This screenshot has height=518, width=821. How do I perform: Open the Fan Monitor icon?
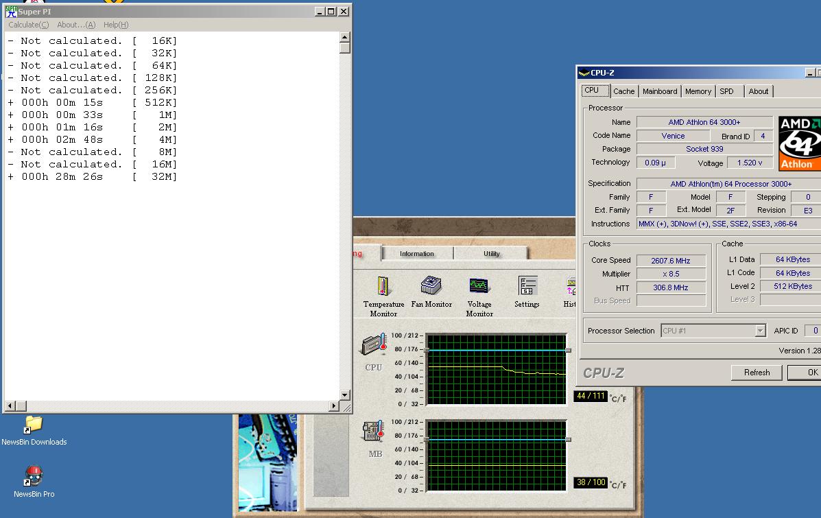pyautogui.click(x=431, y=285)
